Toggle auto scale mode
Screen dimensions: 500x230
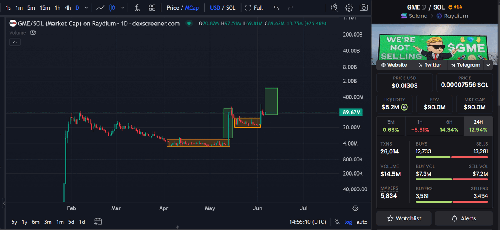click(362, 222)
